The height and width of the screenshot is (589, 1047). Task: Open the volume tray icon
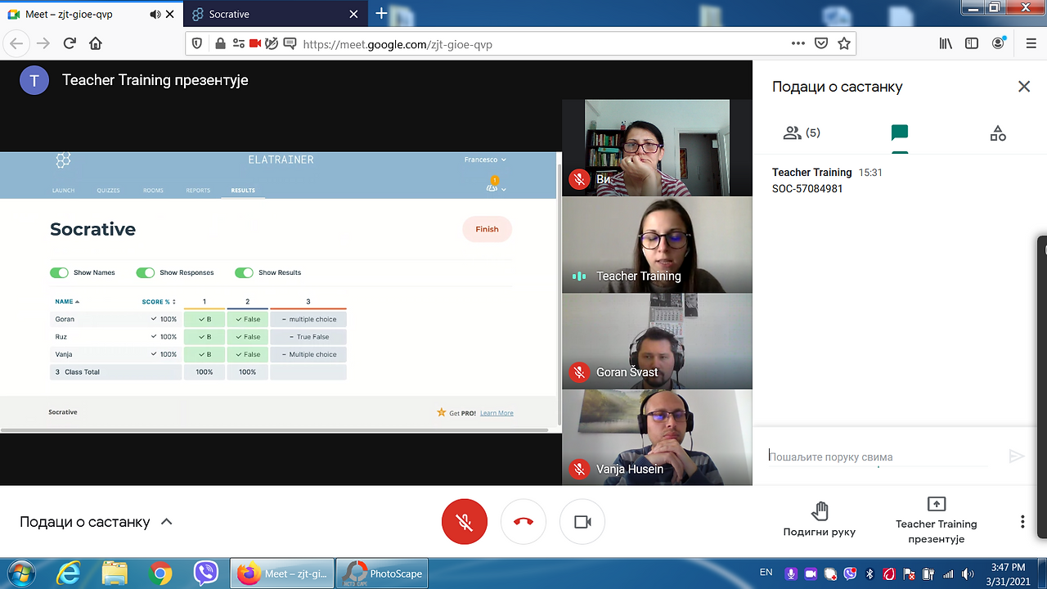tap(968, 573)
